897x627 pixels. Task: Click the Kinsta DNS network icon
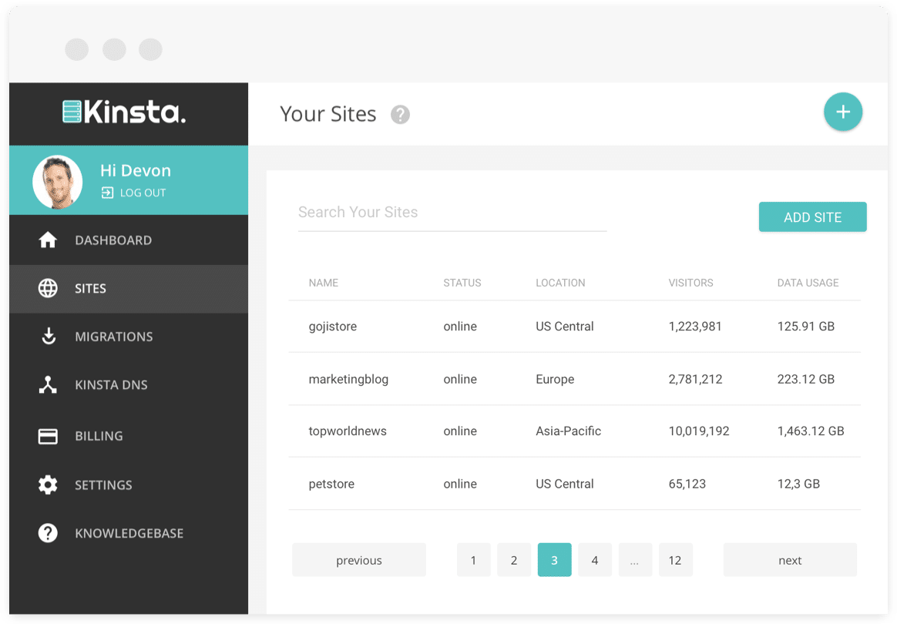coord(48,385)
